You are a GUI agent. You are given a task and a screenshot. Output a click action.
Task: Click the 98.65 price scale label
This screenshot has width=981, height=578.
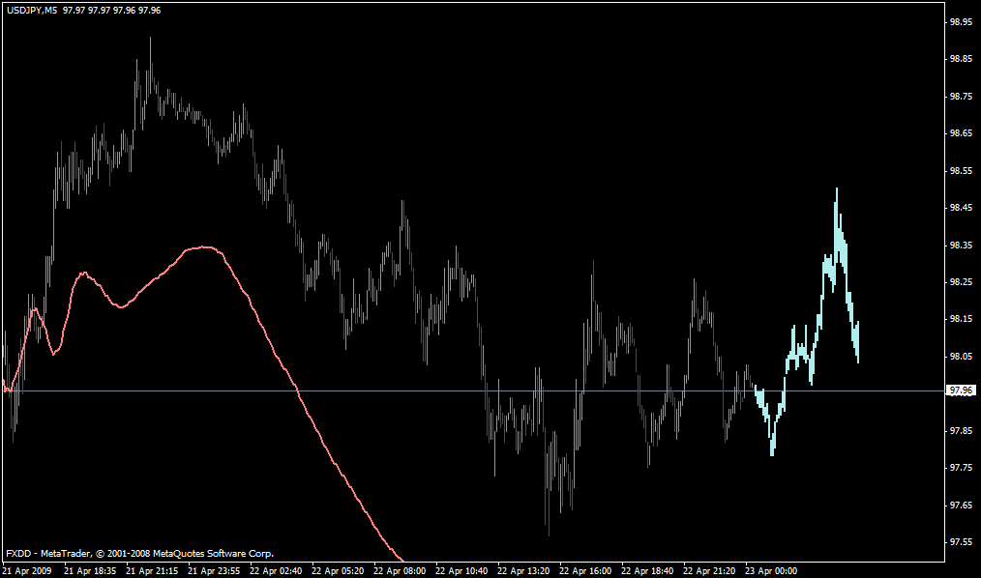pyautogui.click(x=961, y=133)
